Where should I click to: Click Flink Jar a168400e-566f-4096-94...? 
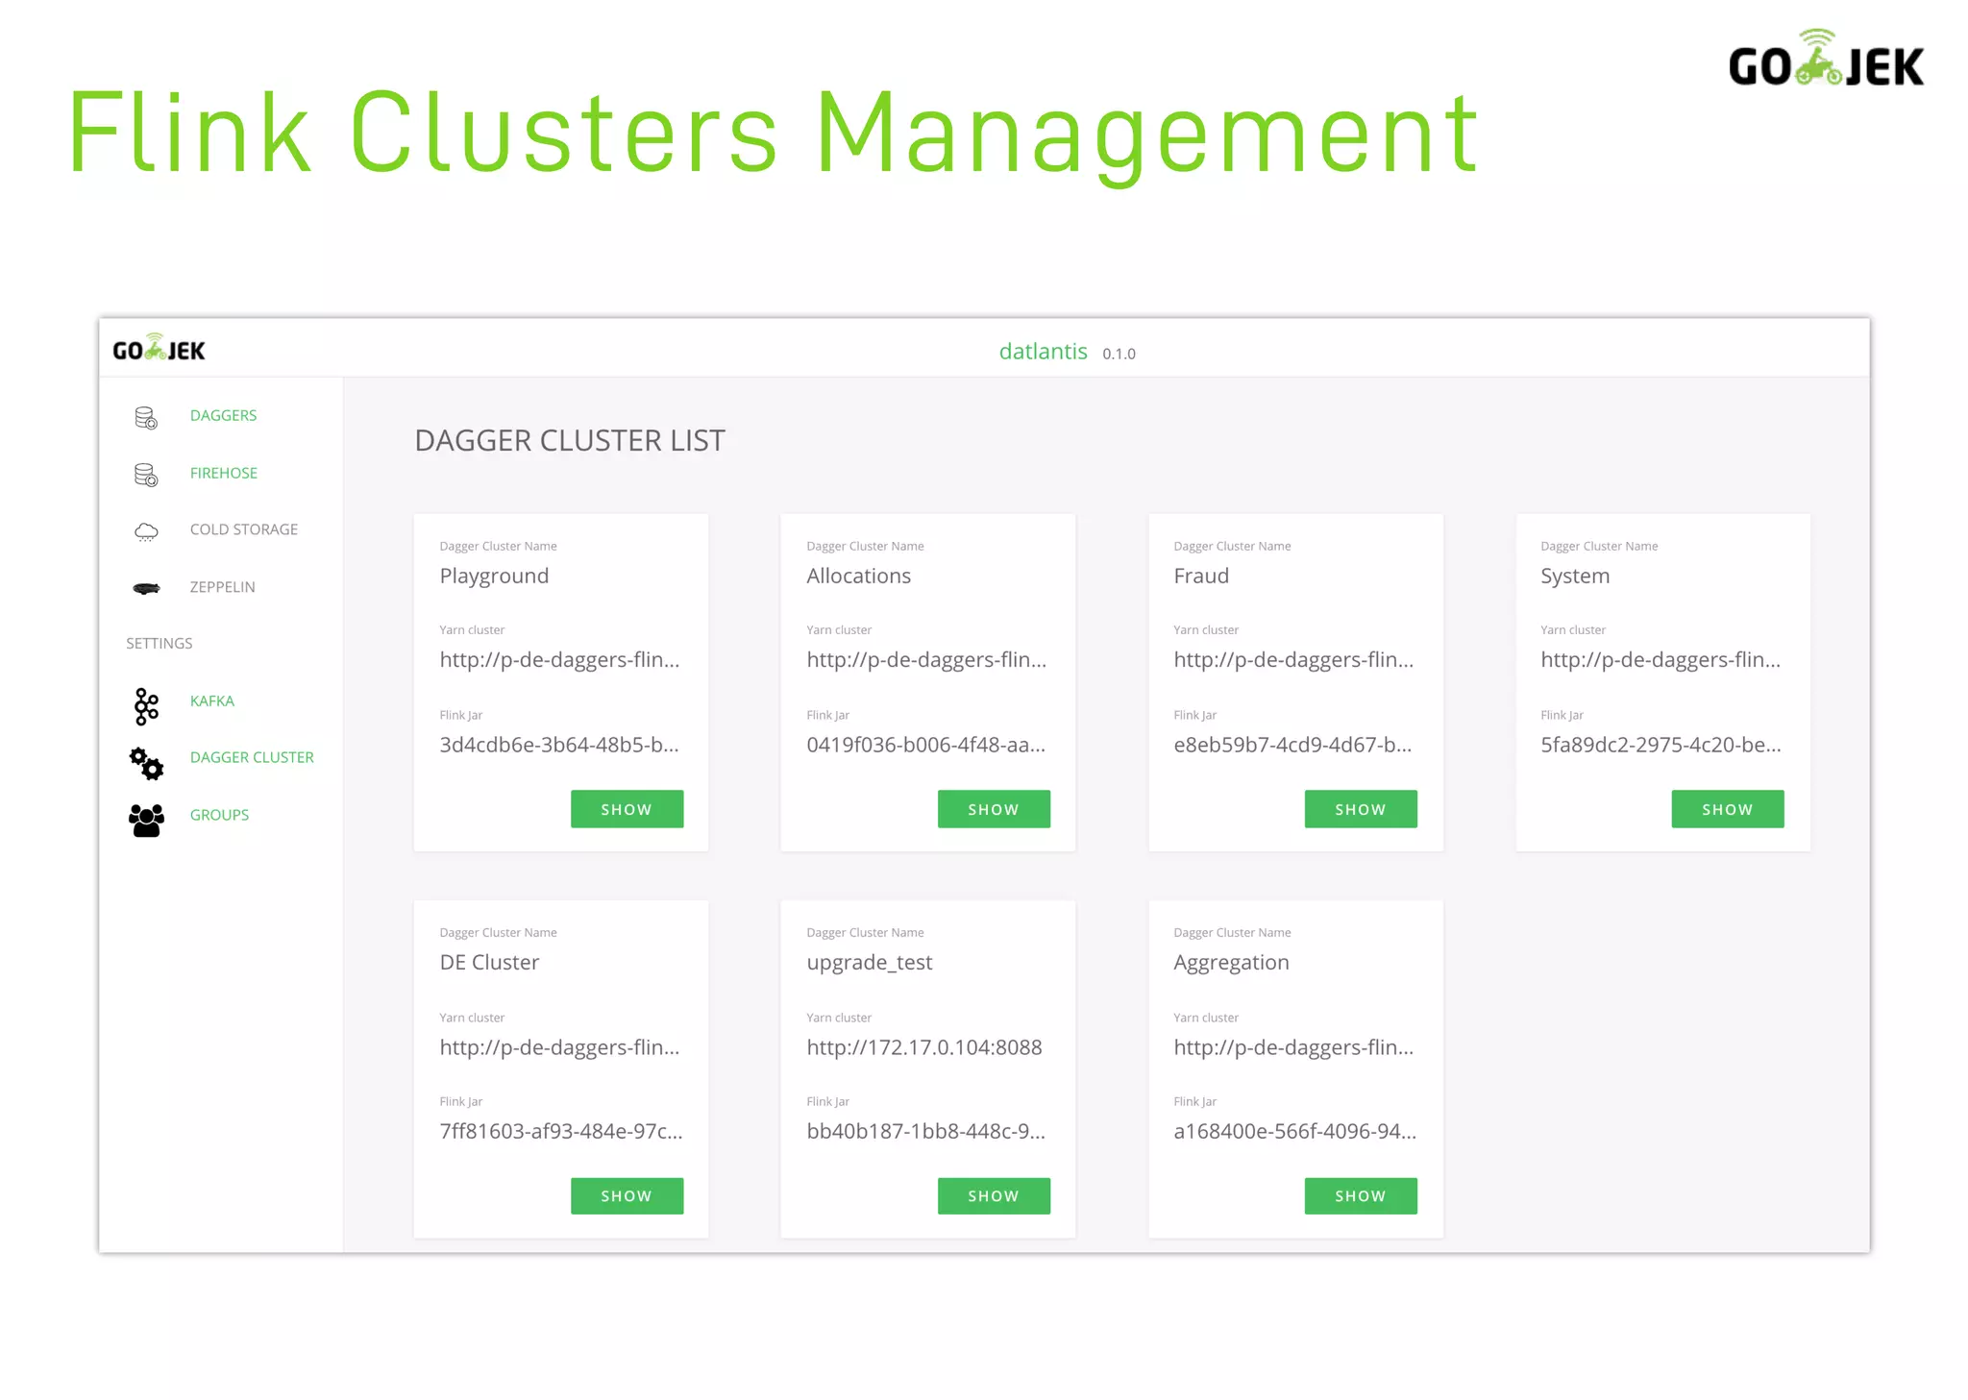(x=1295, y=1131)
